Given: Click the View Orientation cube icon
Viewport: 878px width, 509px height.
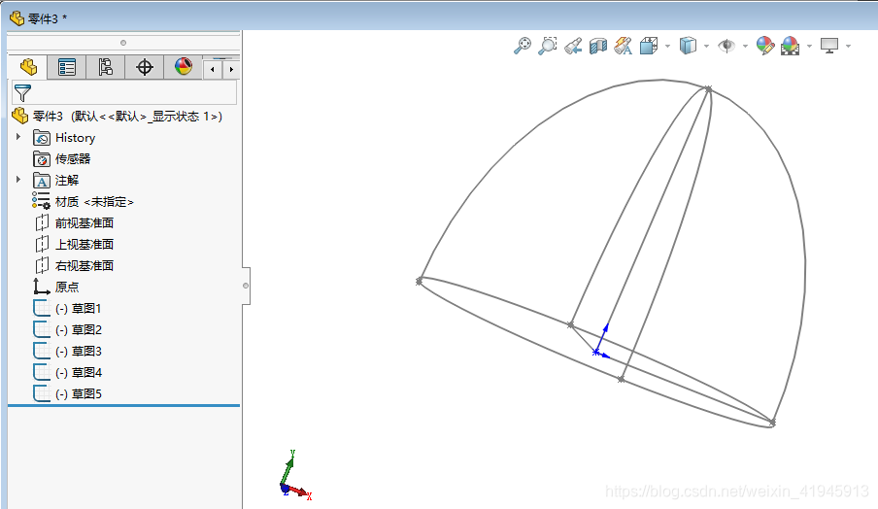Looking at the screenshot, I should pyautogui.click(x=649, y=46).
